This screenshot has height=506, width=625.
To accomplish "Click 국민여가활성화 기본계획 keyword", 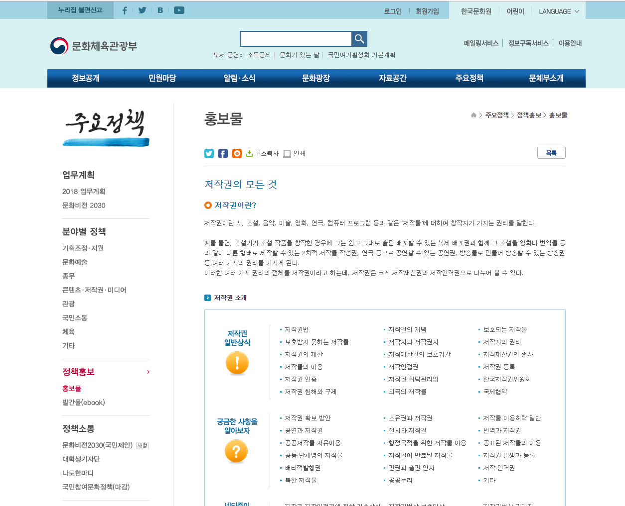I will pyautogui.click(x=361, y=55).
